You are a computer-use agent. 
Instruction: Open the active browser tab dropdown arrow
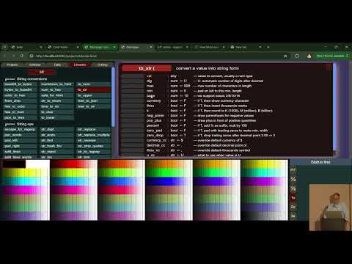point(114,47)
